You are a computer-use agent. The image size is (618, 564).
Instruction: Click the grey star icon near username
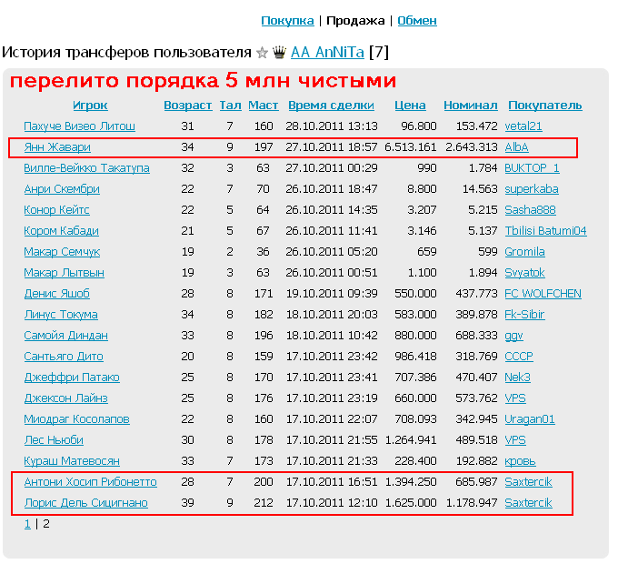click(262, 53)
